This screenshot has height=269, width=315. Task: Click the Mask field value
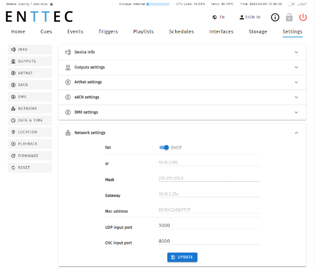coord(171,178)
